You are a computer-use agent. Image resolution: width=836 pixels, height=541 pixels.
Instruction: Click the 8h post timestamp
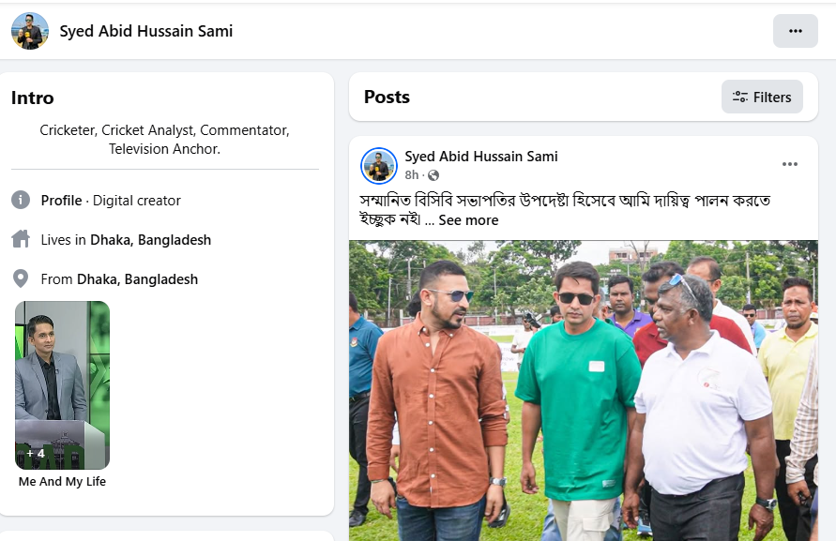(412, 175)
